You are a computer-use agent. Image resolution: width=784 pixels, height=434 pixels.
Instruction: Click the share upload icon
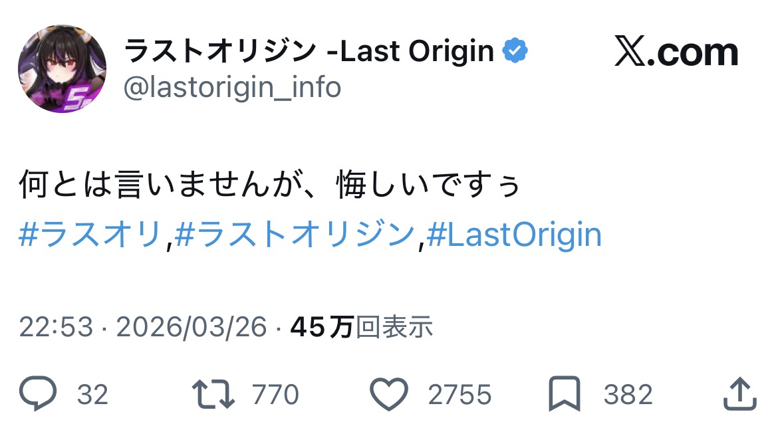point(739,395)
